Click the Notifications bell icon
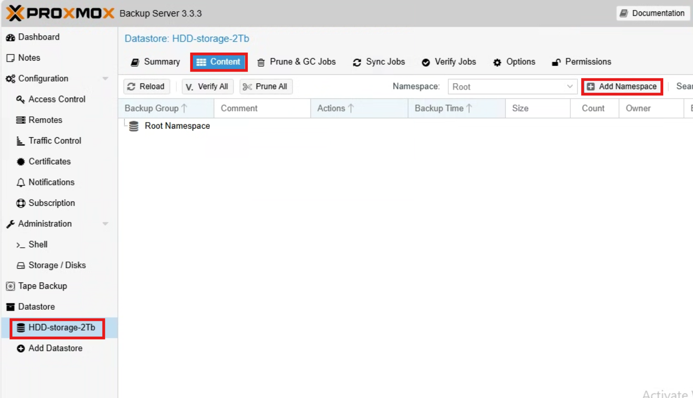The height and width of the screenshot is (398, 693). tap(21, 182)
